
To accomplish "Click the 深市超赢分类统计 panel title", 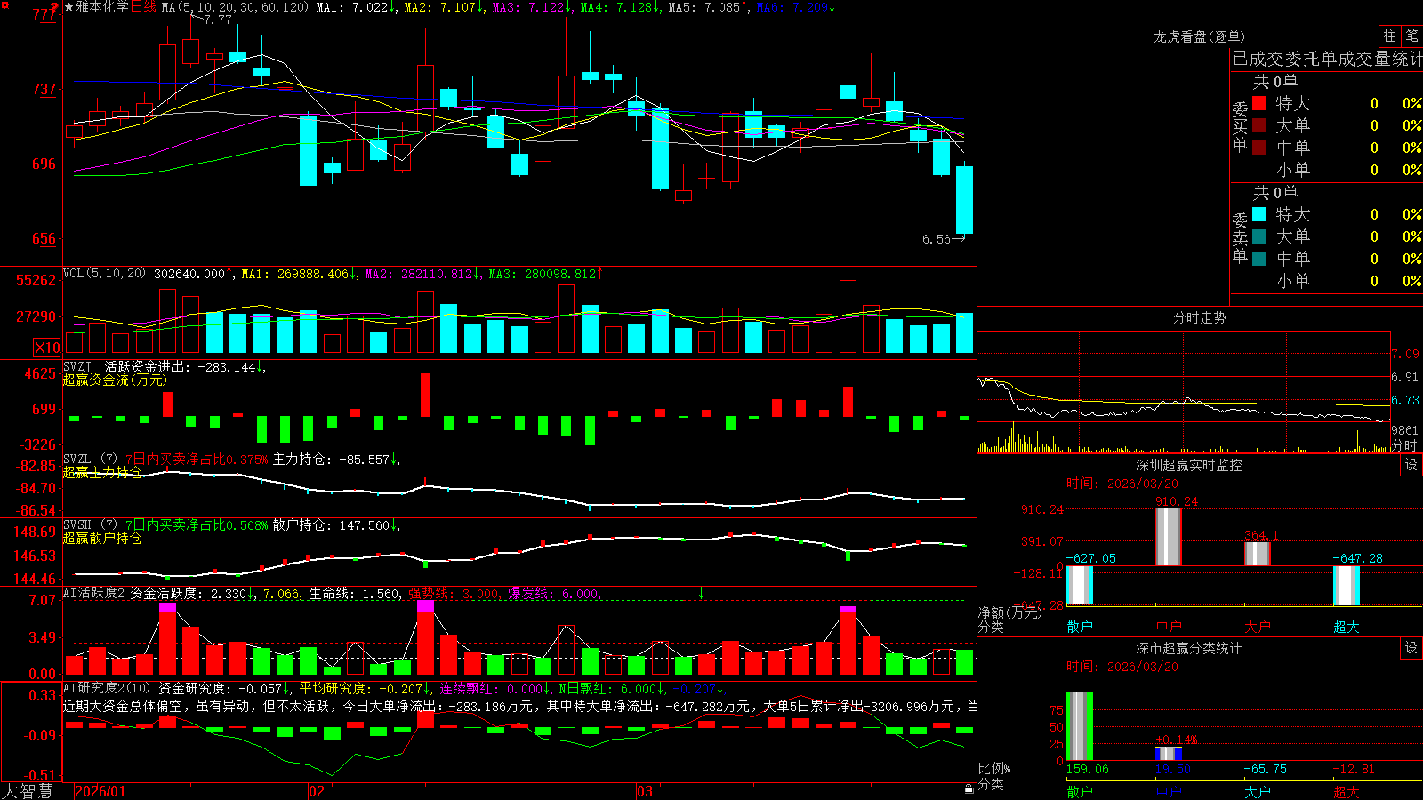I will [x=1188, y=648].
